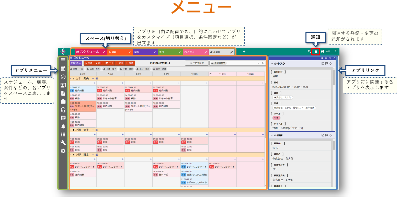Click the search magnifier in top bar

[310, 52]
